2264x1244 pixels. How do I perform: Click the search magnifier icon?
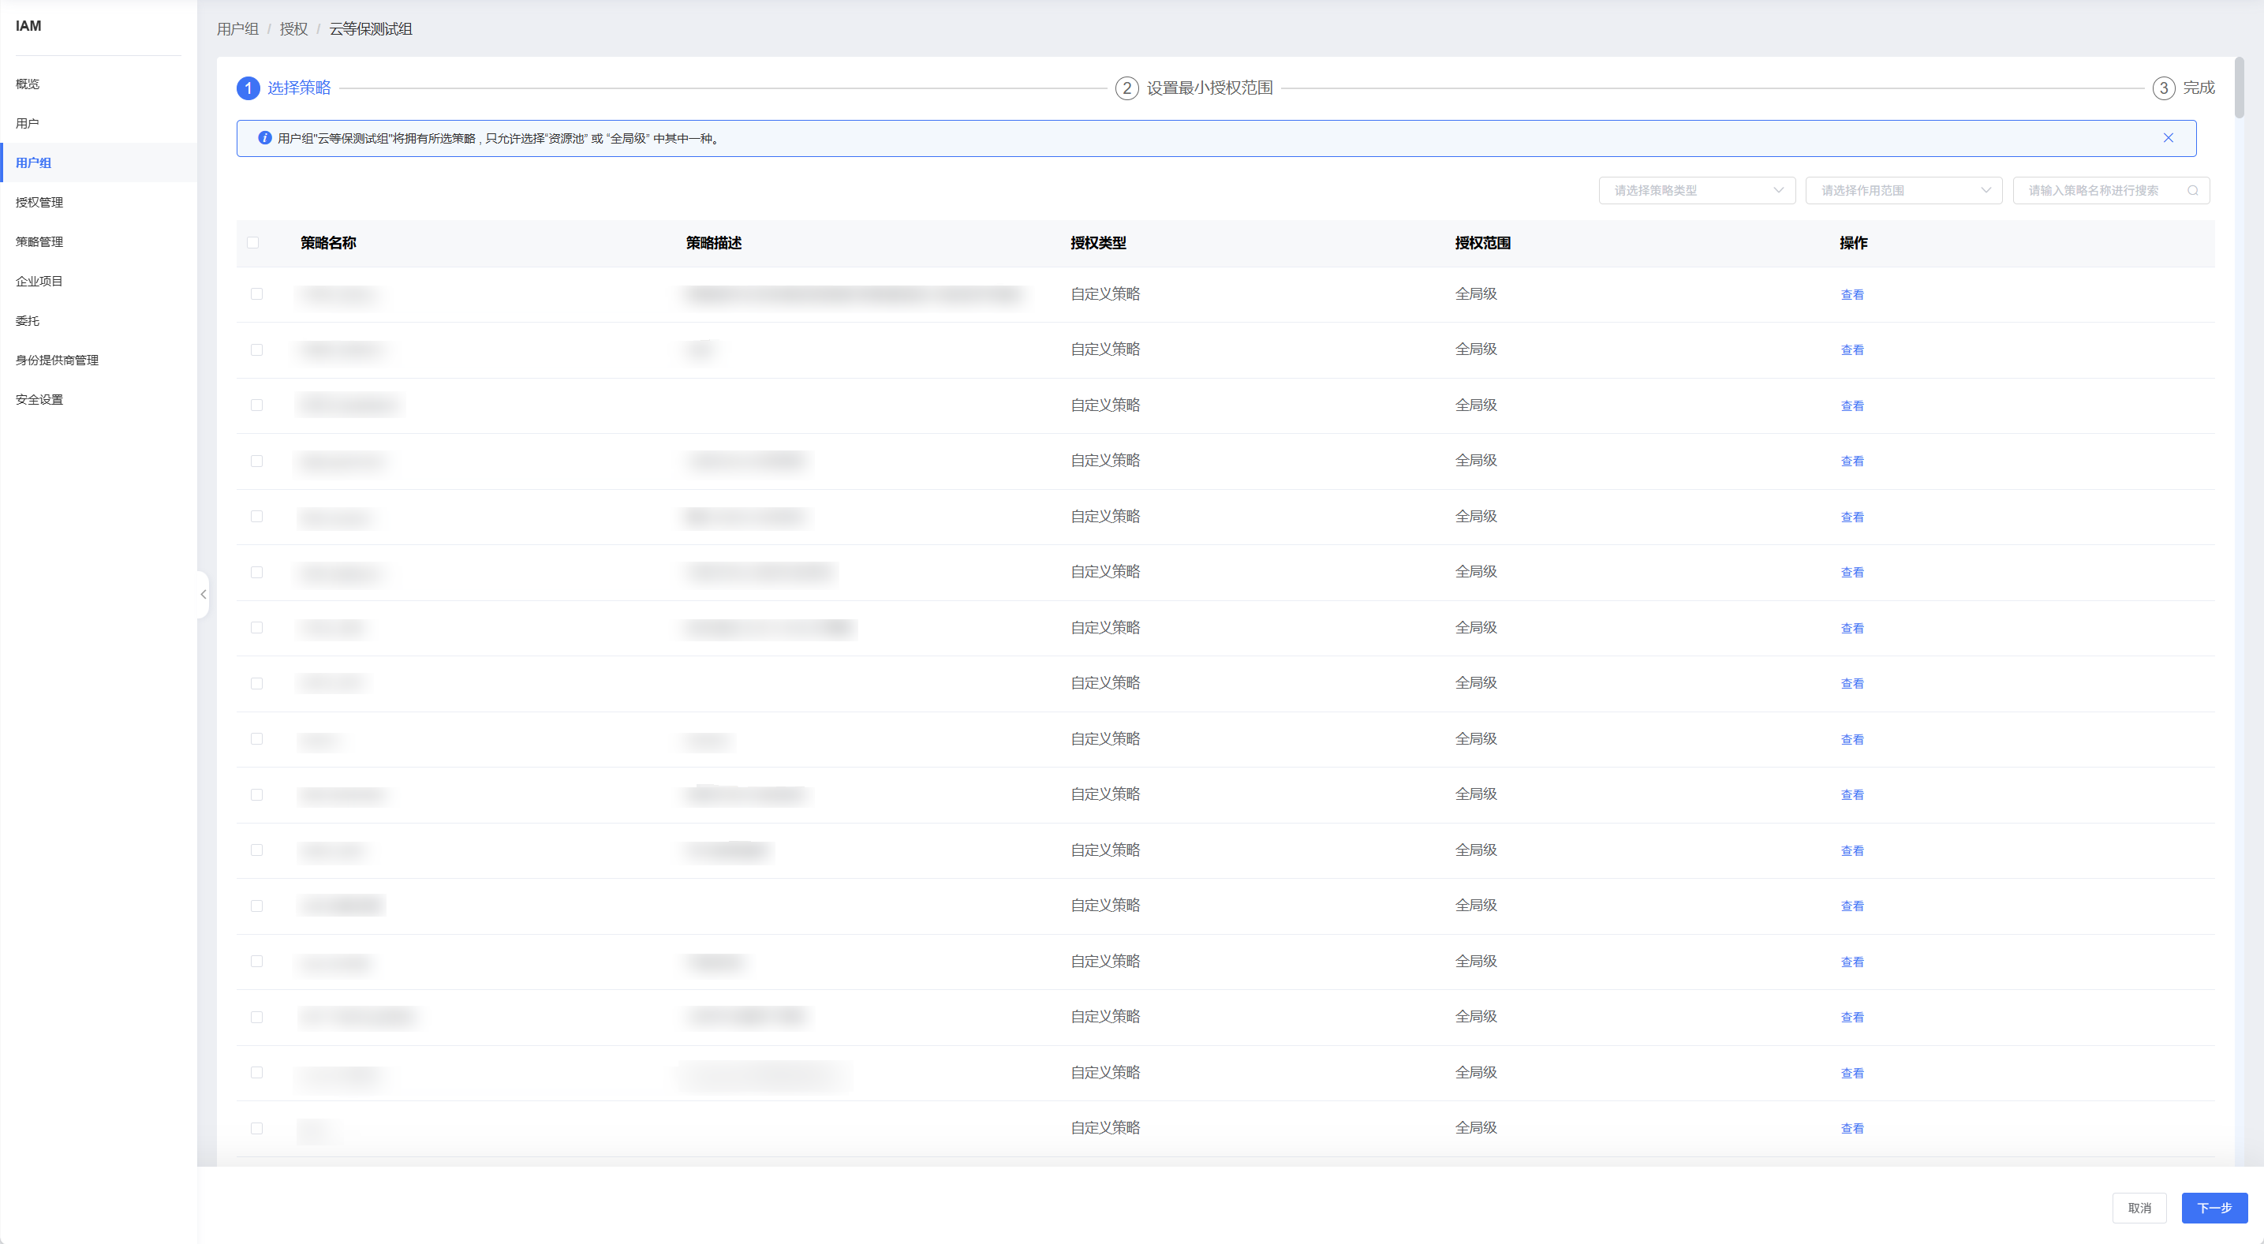[2193, 191]
